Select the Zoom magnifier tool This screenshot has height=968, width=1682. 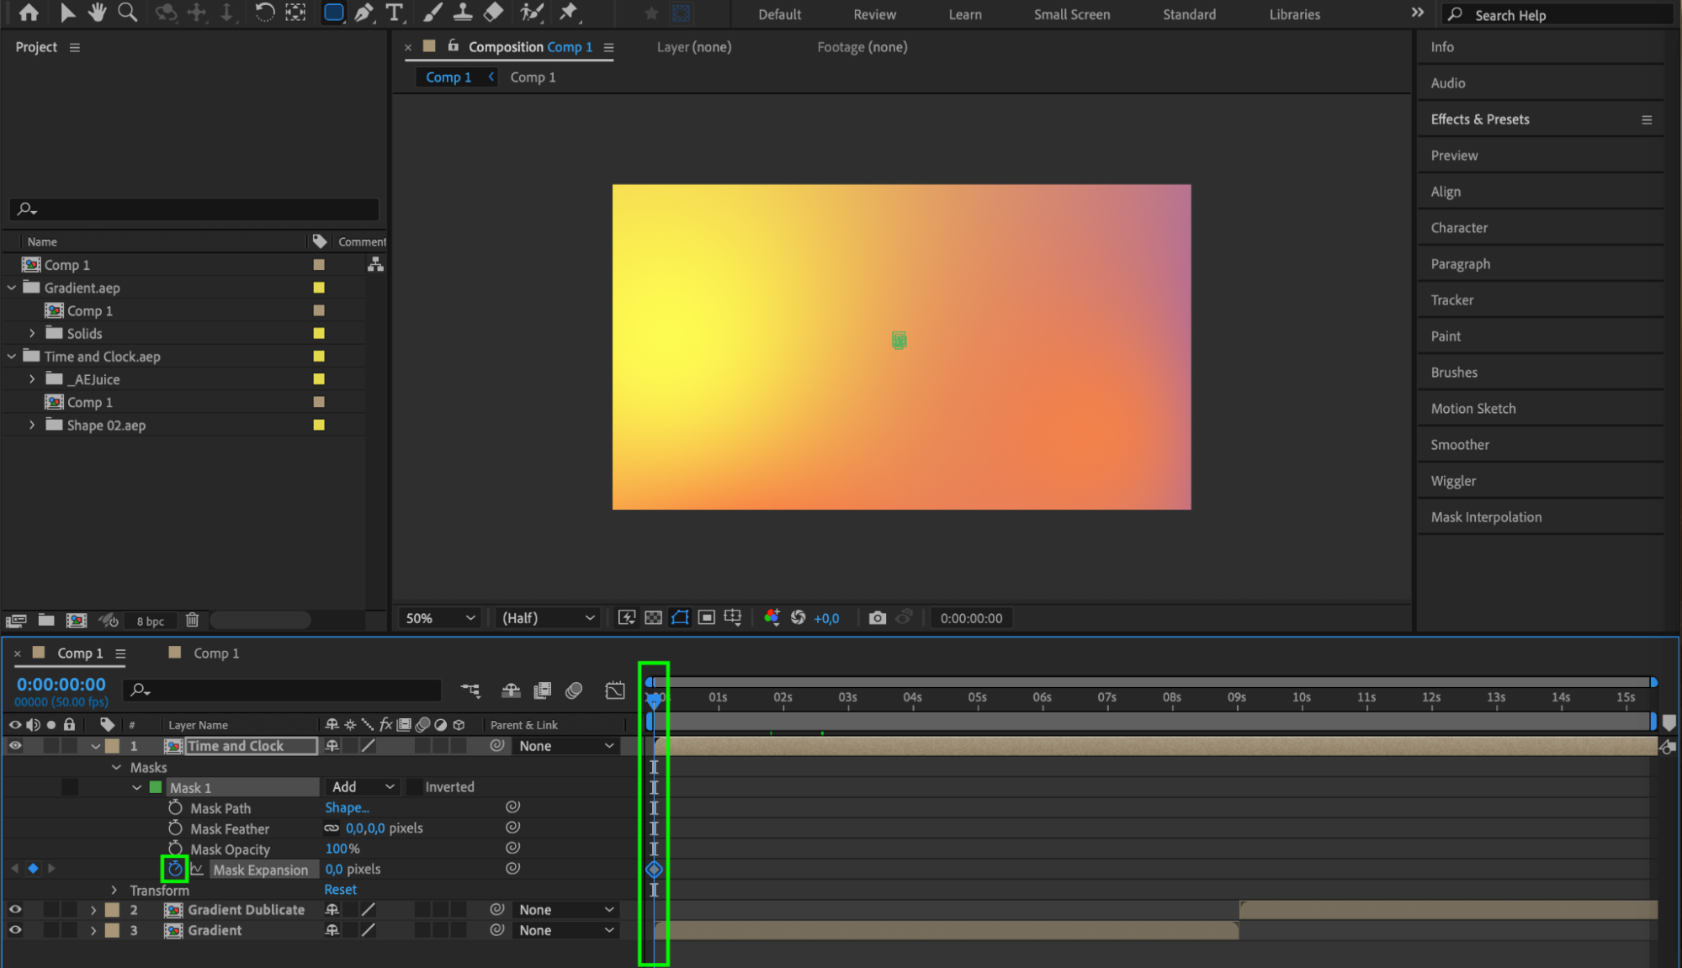tap(128, 13)
